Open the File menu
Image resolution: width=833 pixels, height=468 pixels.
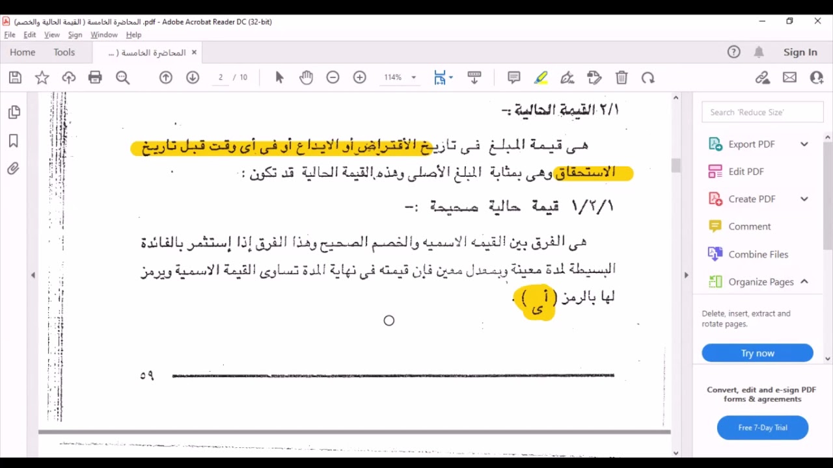click(10, 34)
